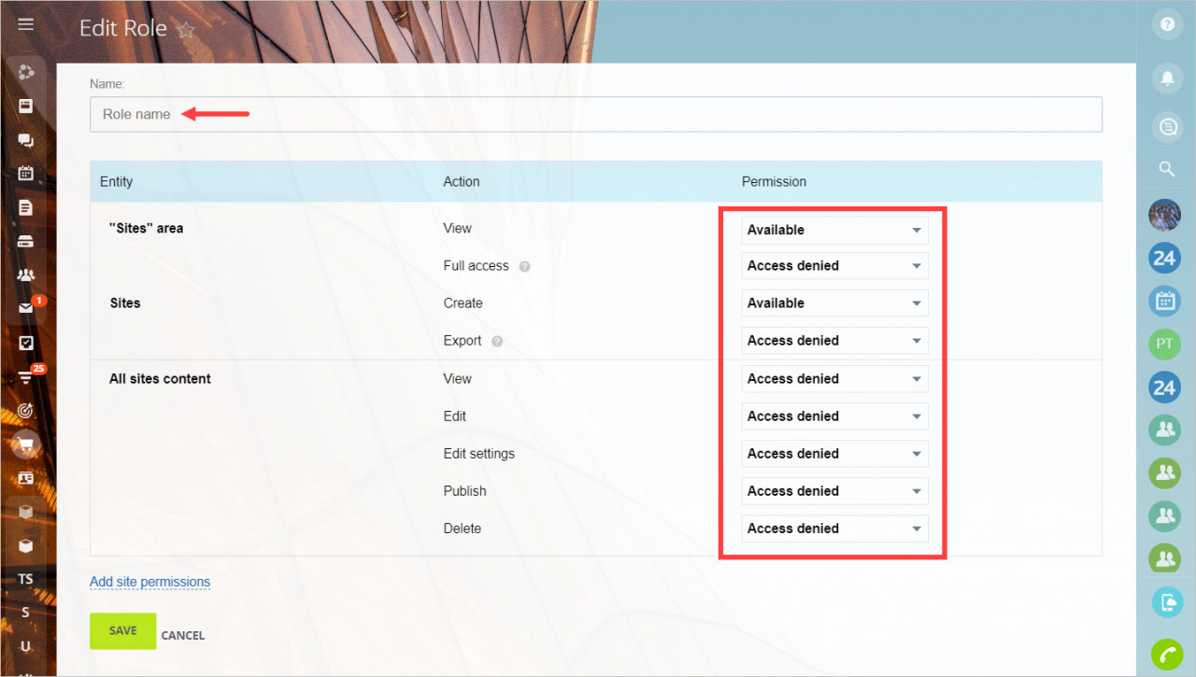1196x677 pixels.
Task: Open the Publish permission dropdown
Action: click(x=834, y=490)
